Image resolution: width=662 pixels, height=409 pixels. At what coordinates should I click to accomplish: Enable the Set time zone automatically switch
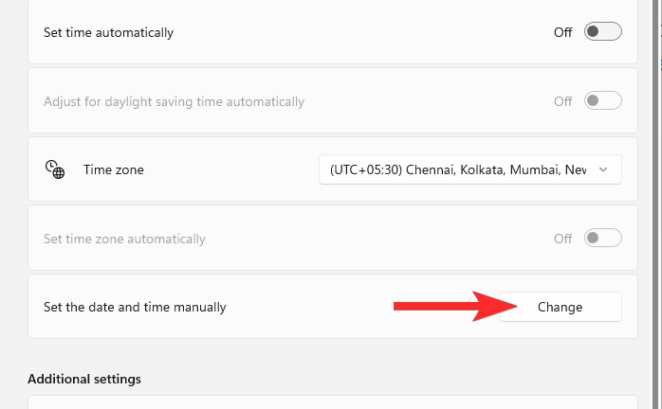[x=602, y=239]
